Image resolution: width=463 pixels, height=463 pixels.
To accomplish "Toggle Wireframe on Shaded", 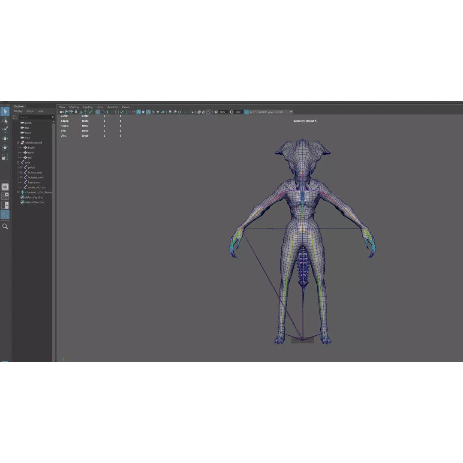I will click(x=148, y=112).
